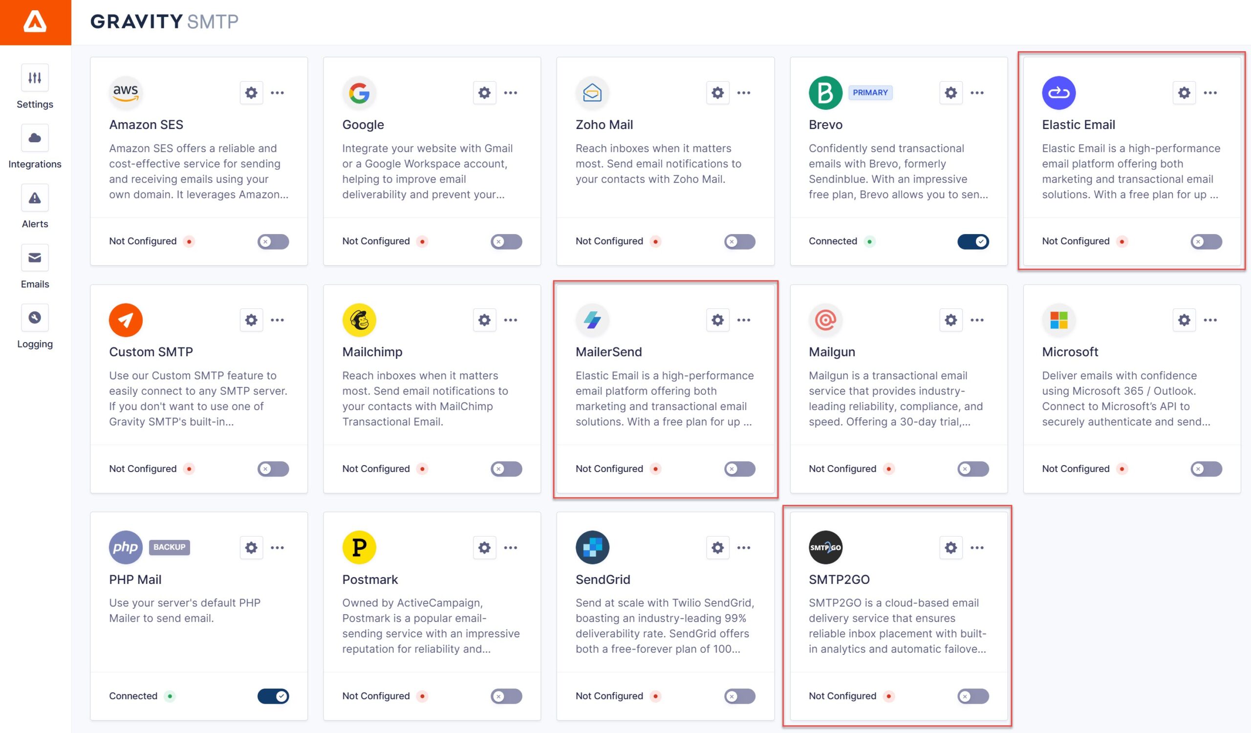Click the MailerSend card title

[608, 352]
